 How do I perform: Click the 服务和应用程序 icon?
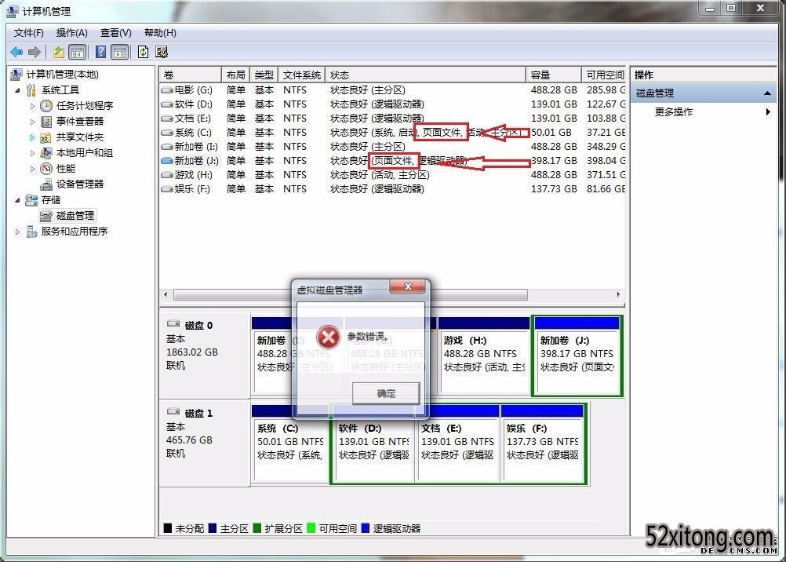coord(31,232)
